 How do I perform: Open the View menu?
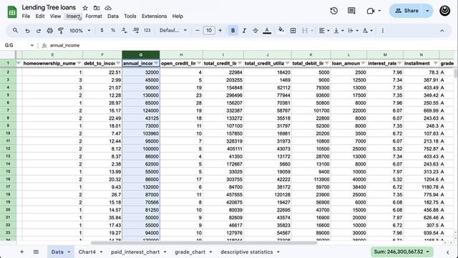click(55, 16)
